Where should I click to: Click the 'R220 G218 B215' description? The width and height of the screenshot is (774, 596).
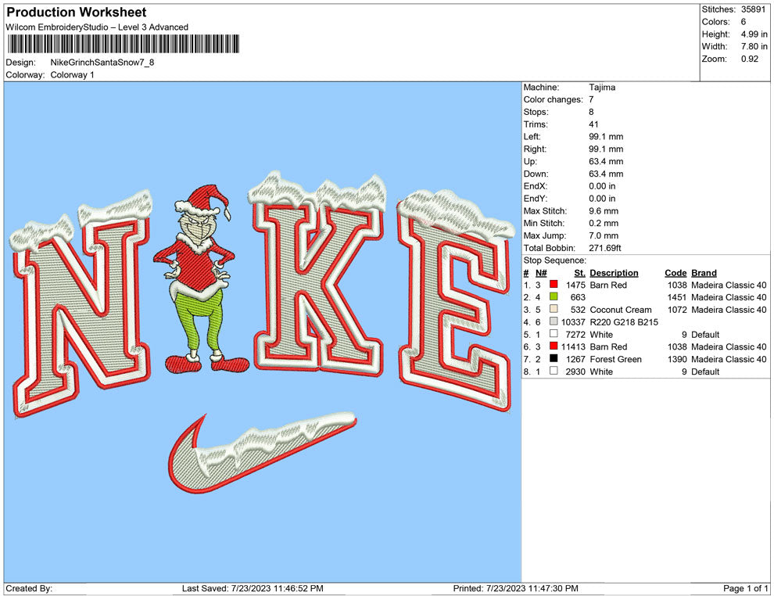point(624,322)
